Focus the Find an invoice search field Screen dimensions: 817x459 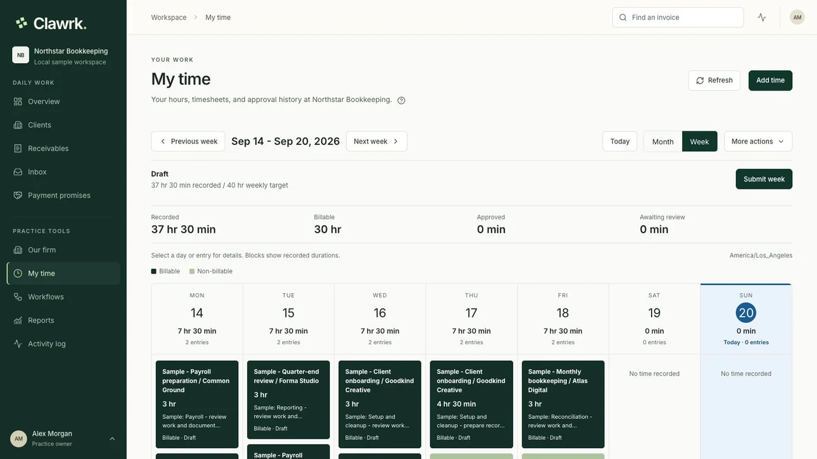click(678, 17)
